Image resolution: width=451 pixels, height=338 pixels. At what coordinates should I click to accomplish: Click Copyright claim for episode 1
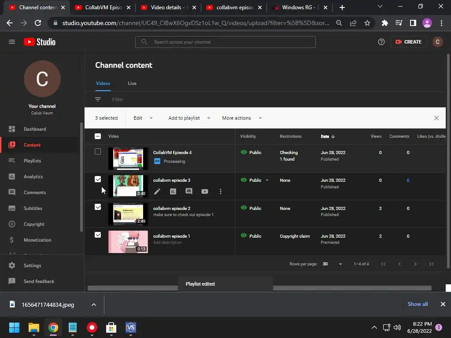295,236
